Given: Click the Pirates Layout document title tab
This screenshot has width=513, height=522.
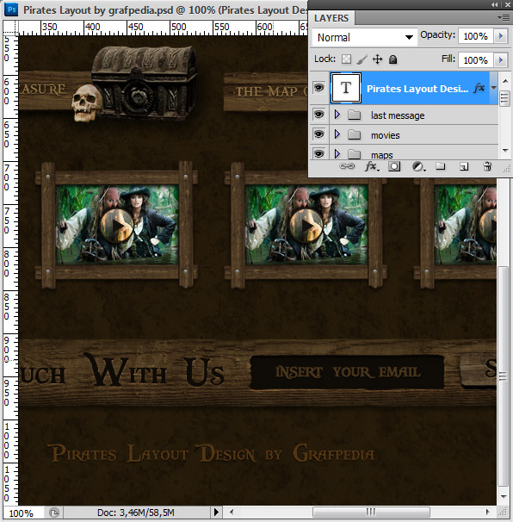Looking at the screenshot, I should point(165,10).
